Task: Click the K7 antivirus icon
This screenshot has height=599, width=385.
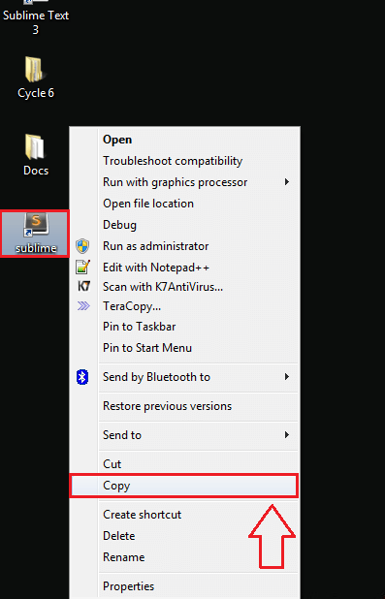Action: tap(83, 286)
